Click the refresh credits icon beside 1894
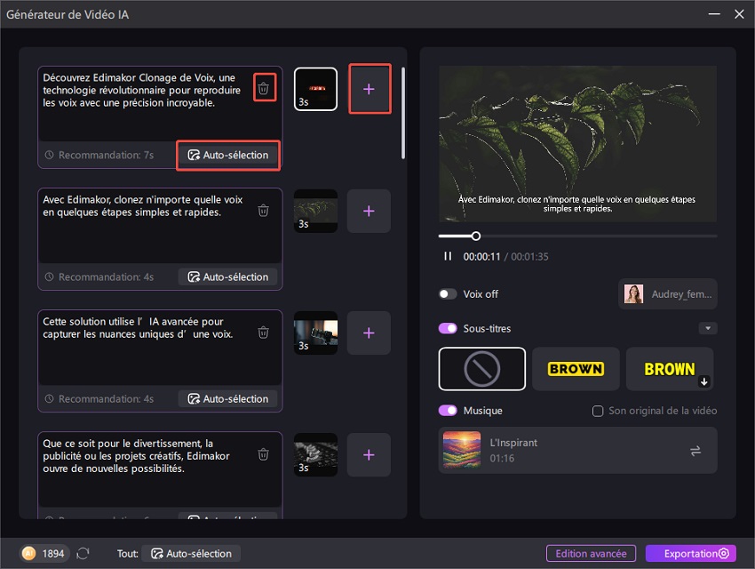 (83, 554)
